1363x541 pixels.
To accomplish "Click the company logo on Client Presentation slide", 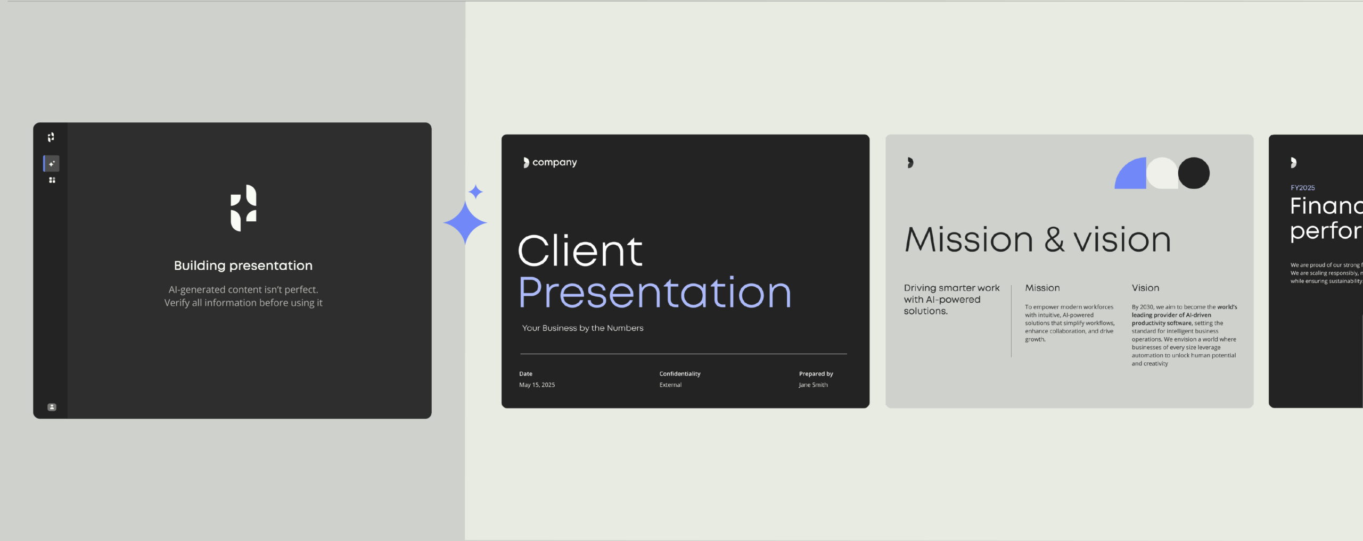I will 550,162.
